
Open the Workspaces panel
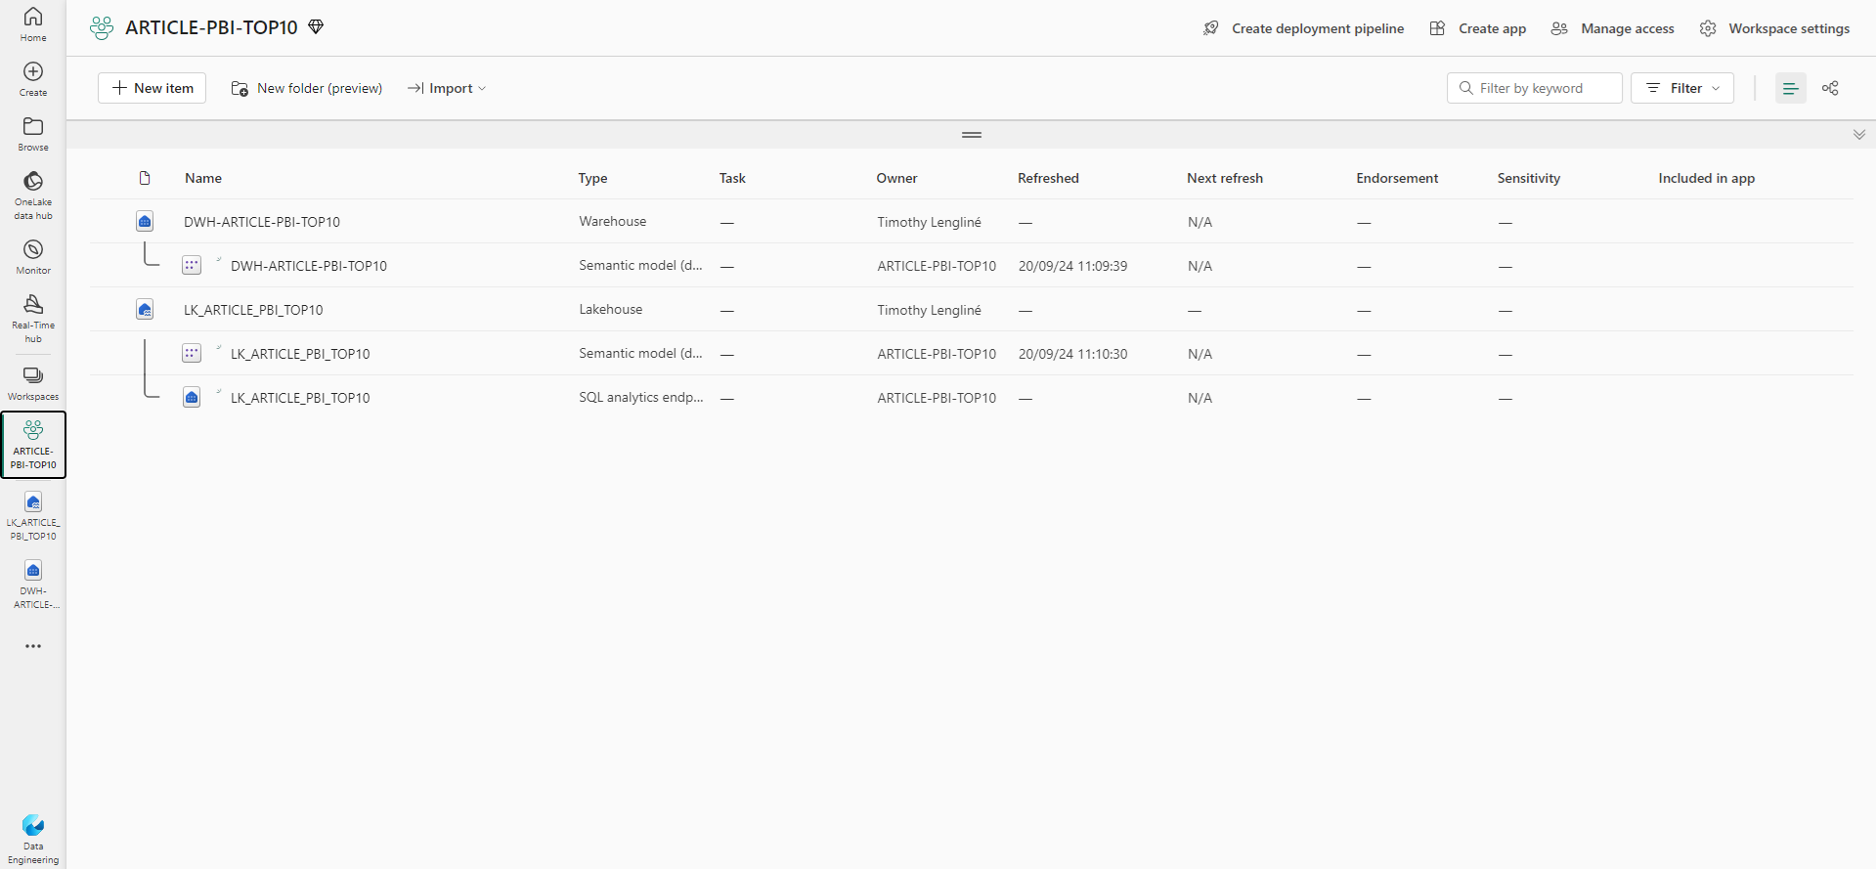pyautogui.click(x=33, y=384)
